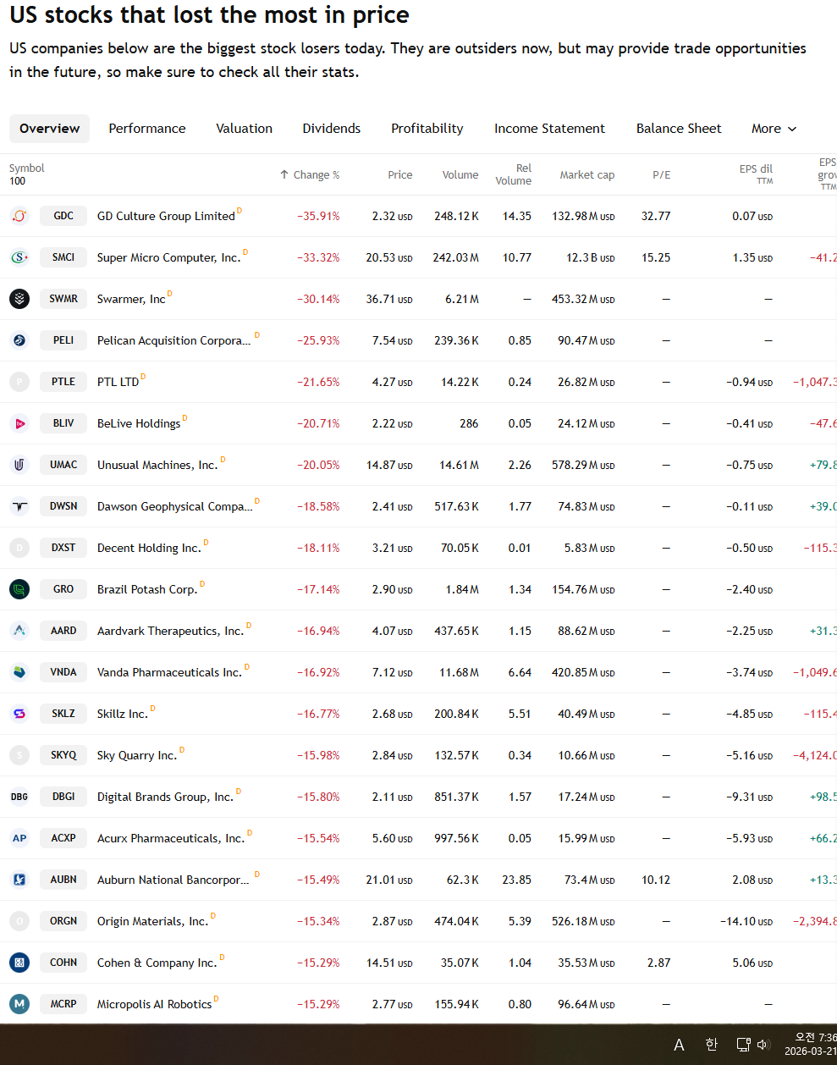
Task: Open Brazil Potash Corp. company link
Action: coord(147,589)
